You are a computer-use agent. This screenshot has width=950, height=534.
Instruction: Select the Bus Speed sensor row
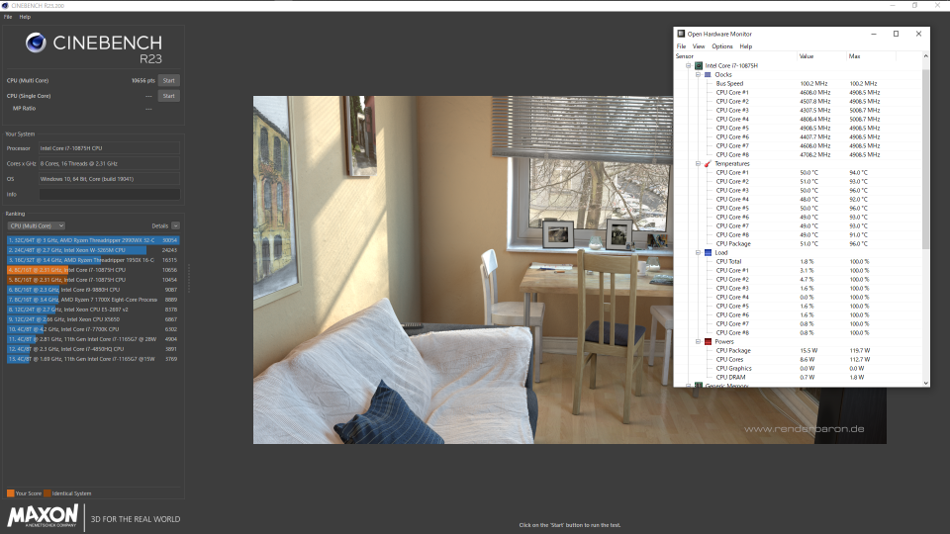pos(798,83)
